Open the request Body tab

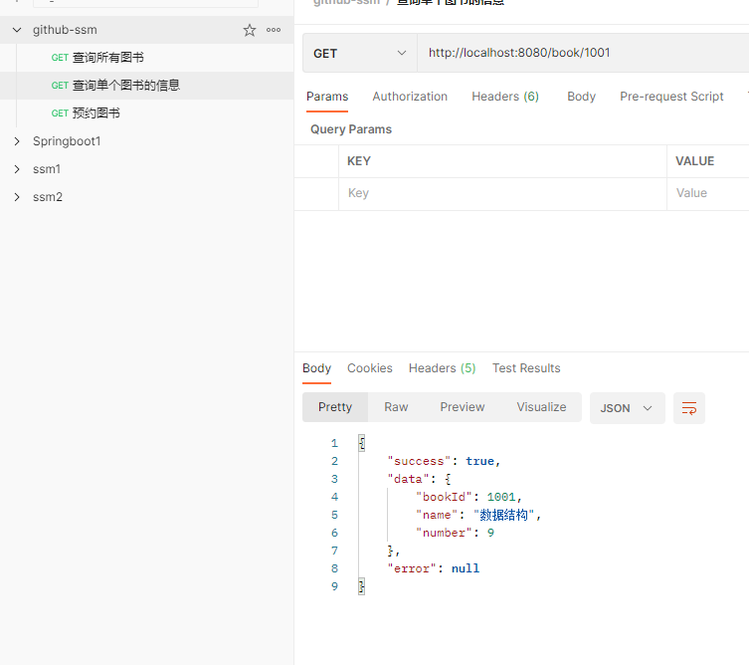click(581, 97)
